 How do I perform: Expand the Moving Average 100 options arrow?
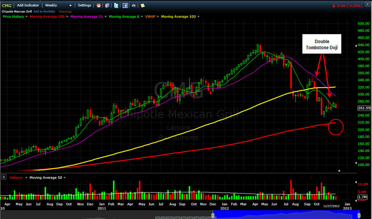[198, 17]
